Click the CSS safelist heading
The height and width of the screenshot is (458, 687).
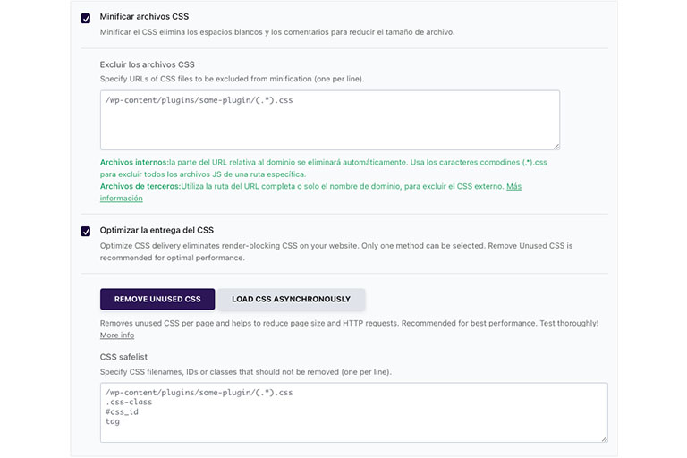[123, 357]
